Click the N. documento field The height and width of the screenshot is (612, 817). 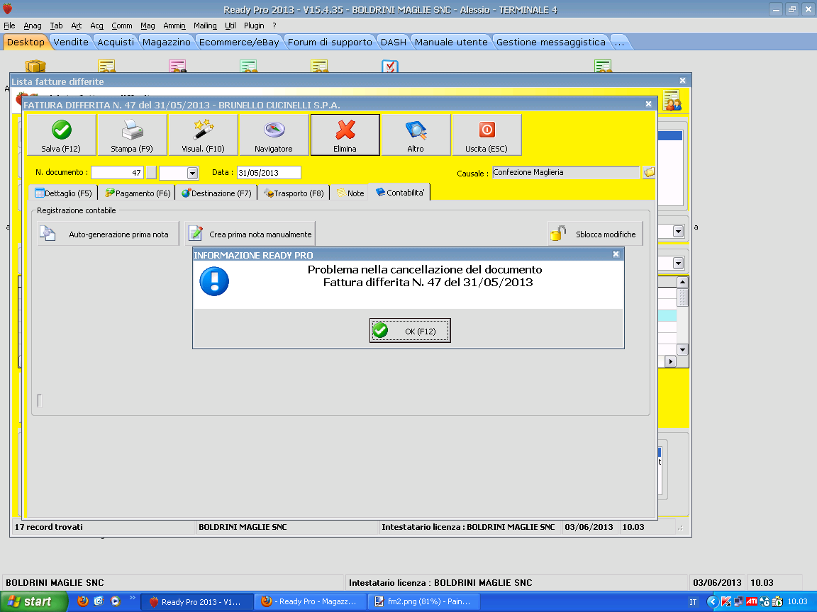click(x=117, y=172)
